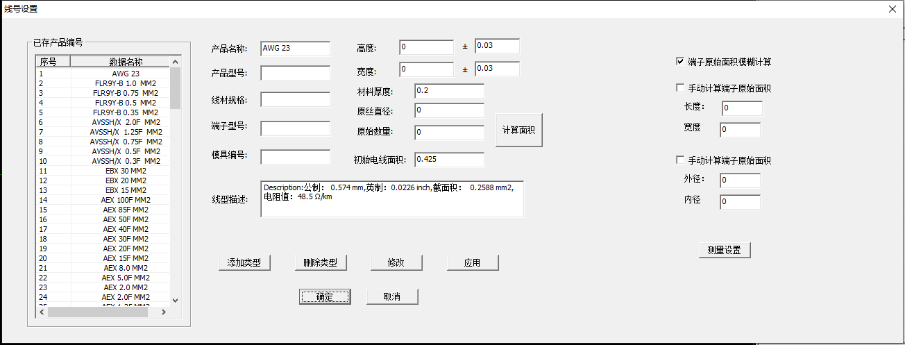The image size is (905, 345).
Task: Open 测量设置 button
Action: pyautogui.click(x=725, y=250)
